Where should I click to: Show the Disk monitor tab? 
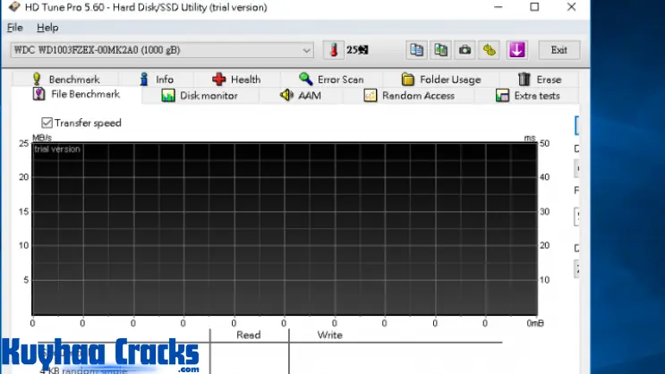pos(200,96)
